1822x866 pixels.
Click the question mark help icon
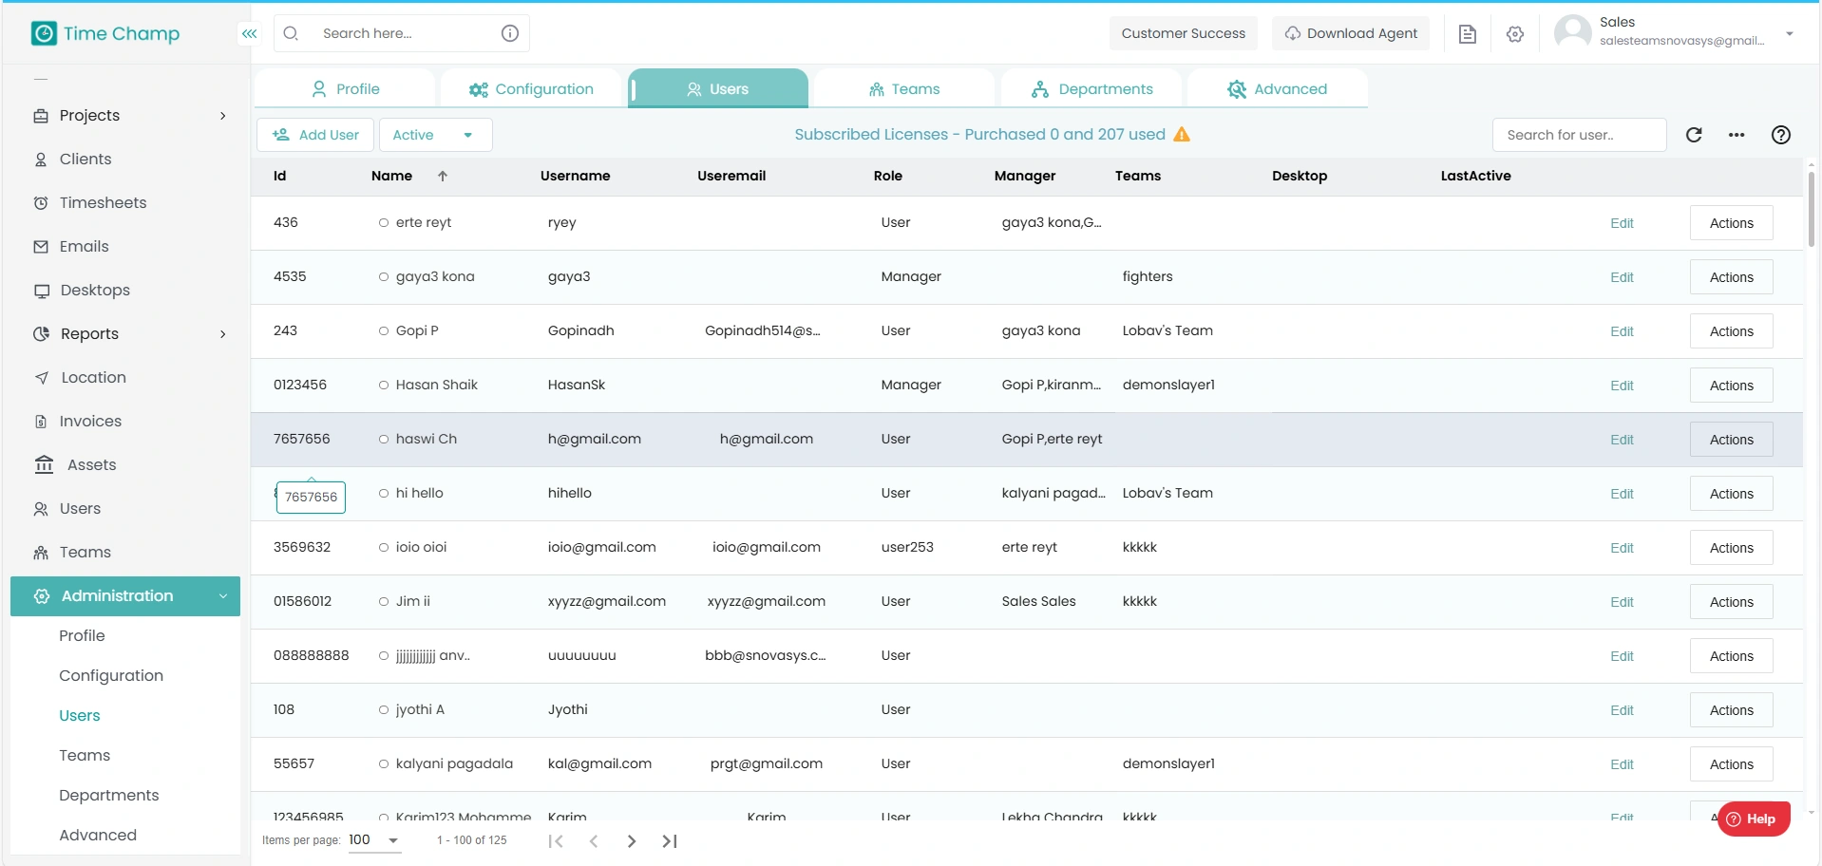(1780, 135)
